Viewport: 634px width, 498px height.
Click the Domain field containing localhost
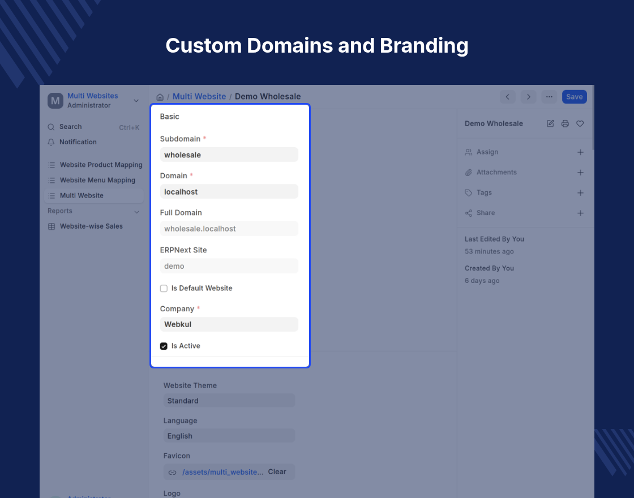coord(229,191)
